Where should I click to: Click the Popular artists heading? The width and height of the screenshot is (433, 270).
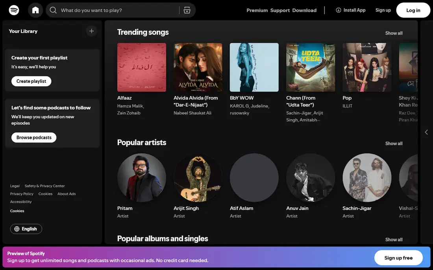coord(142,142)
